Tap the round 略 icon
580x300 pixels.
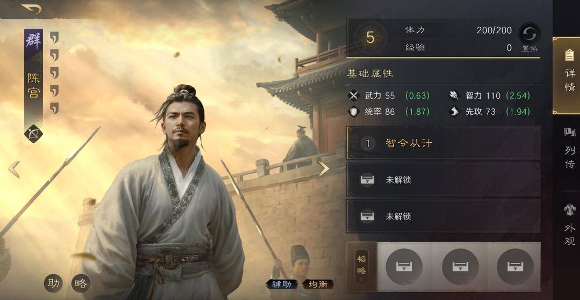81,283
